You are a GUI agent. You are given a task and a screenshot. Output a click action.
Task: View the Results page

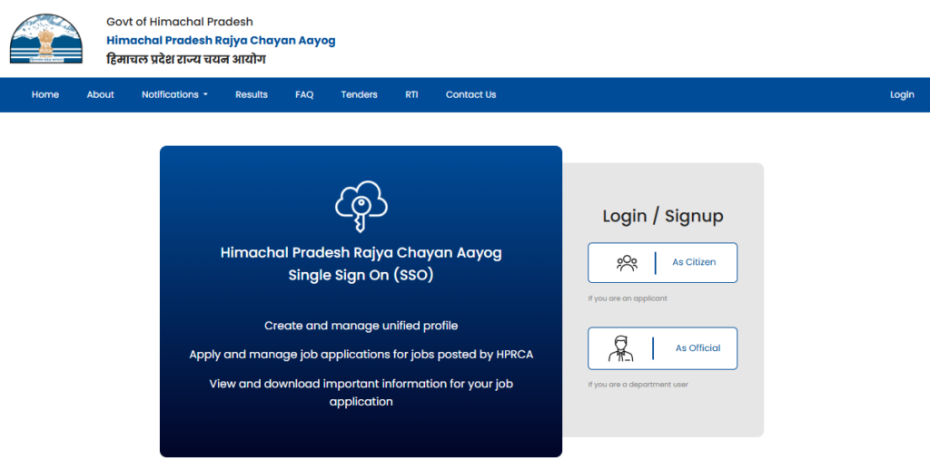click(252, 94)
